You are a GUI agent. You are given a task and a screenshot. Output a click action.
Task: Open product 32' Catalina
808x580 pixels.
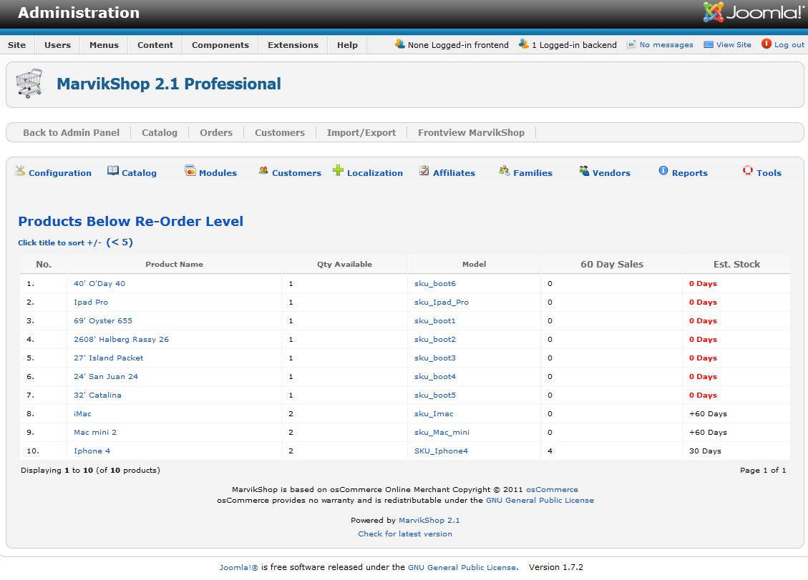97,395
